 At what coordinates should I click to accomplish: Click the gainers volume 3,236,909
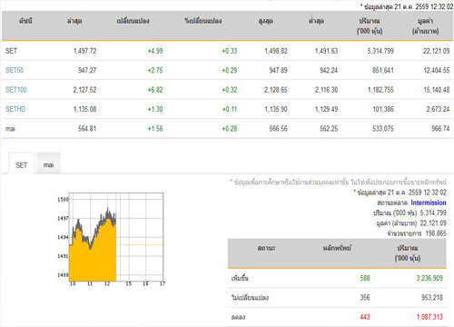pos(429,278)
